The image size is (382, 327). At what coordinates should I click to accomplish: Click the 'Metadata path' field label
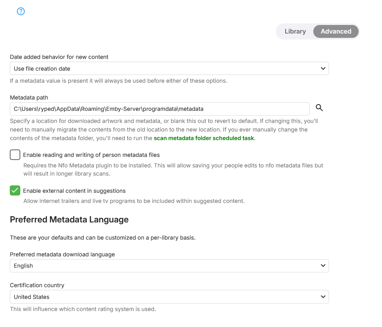click(x=29, y=98)
